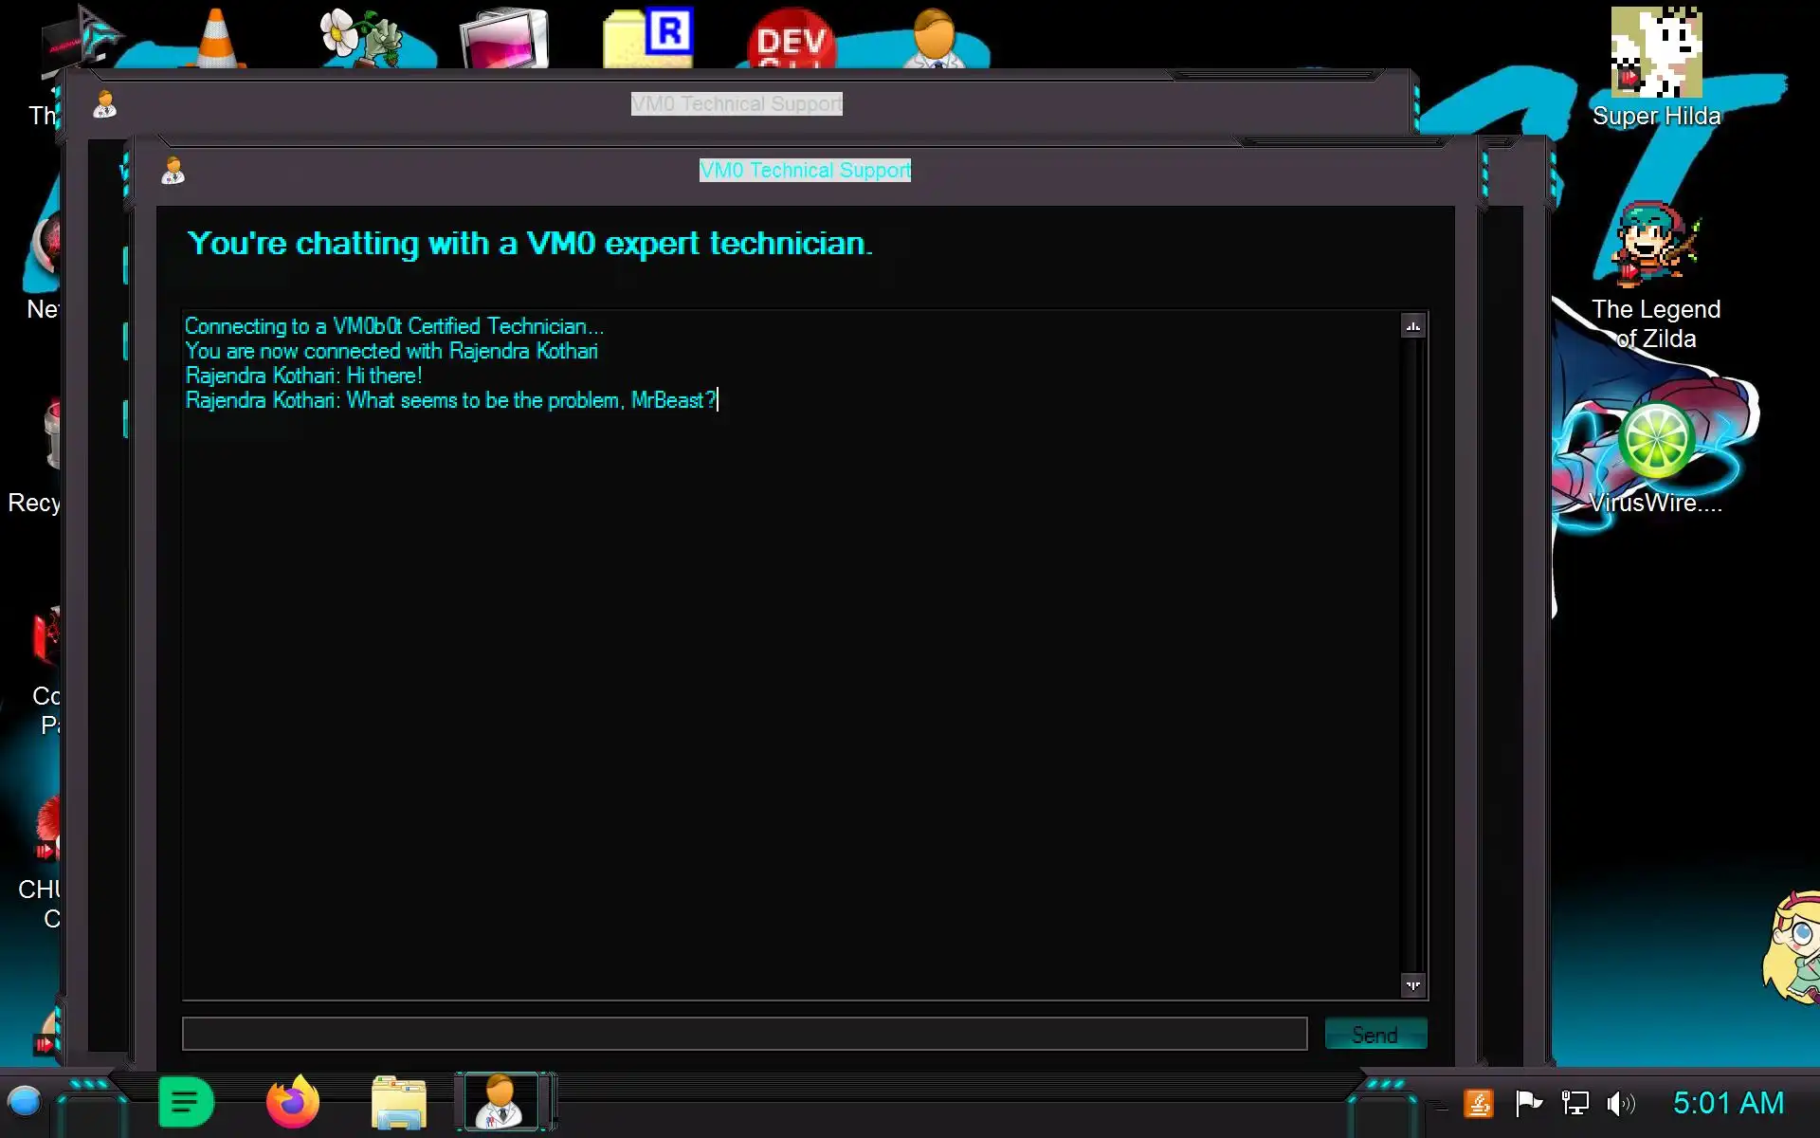Open File Explorer on the taskbar
Viewport: 1820px width, 1138px height.
(399, 1102)
